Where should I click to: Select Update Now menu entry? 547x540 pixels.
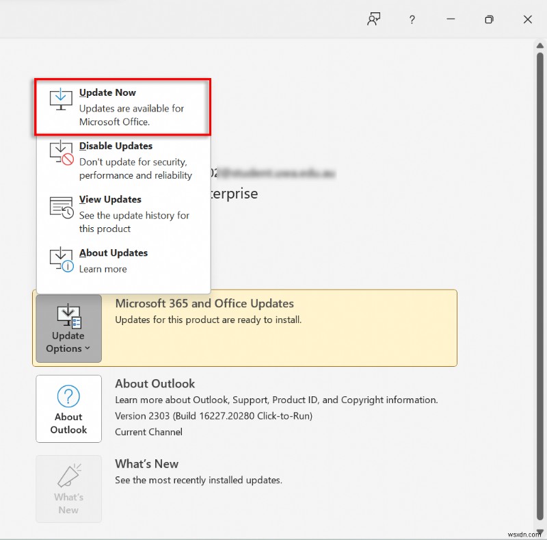[123, 107]
